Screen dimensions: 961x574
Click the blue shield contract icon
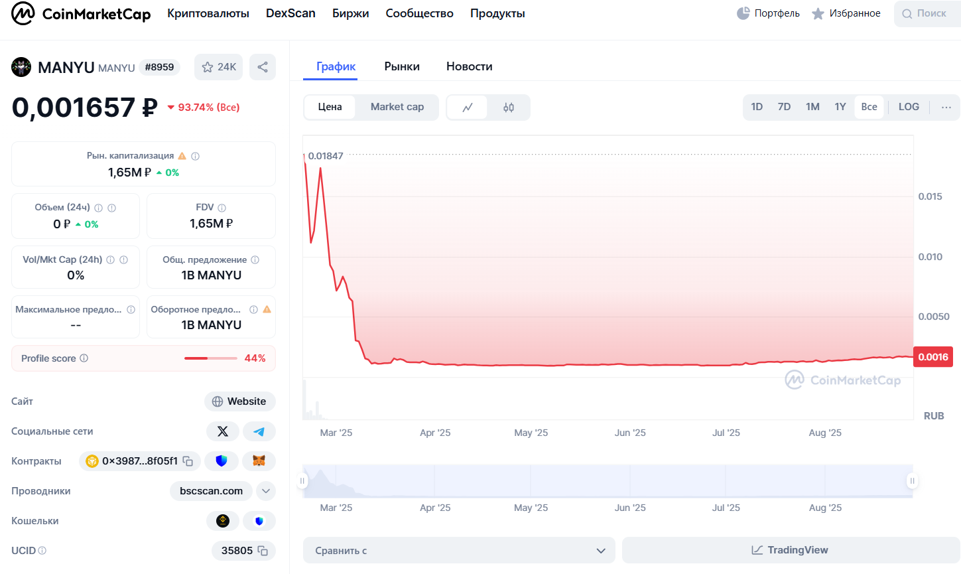(222, 461)
